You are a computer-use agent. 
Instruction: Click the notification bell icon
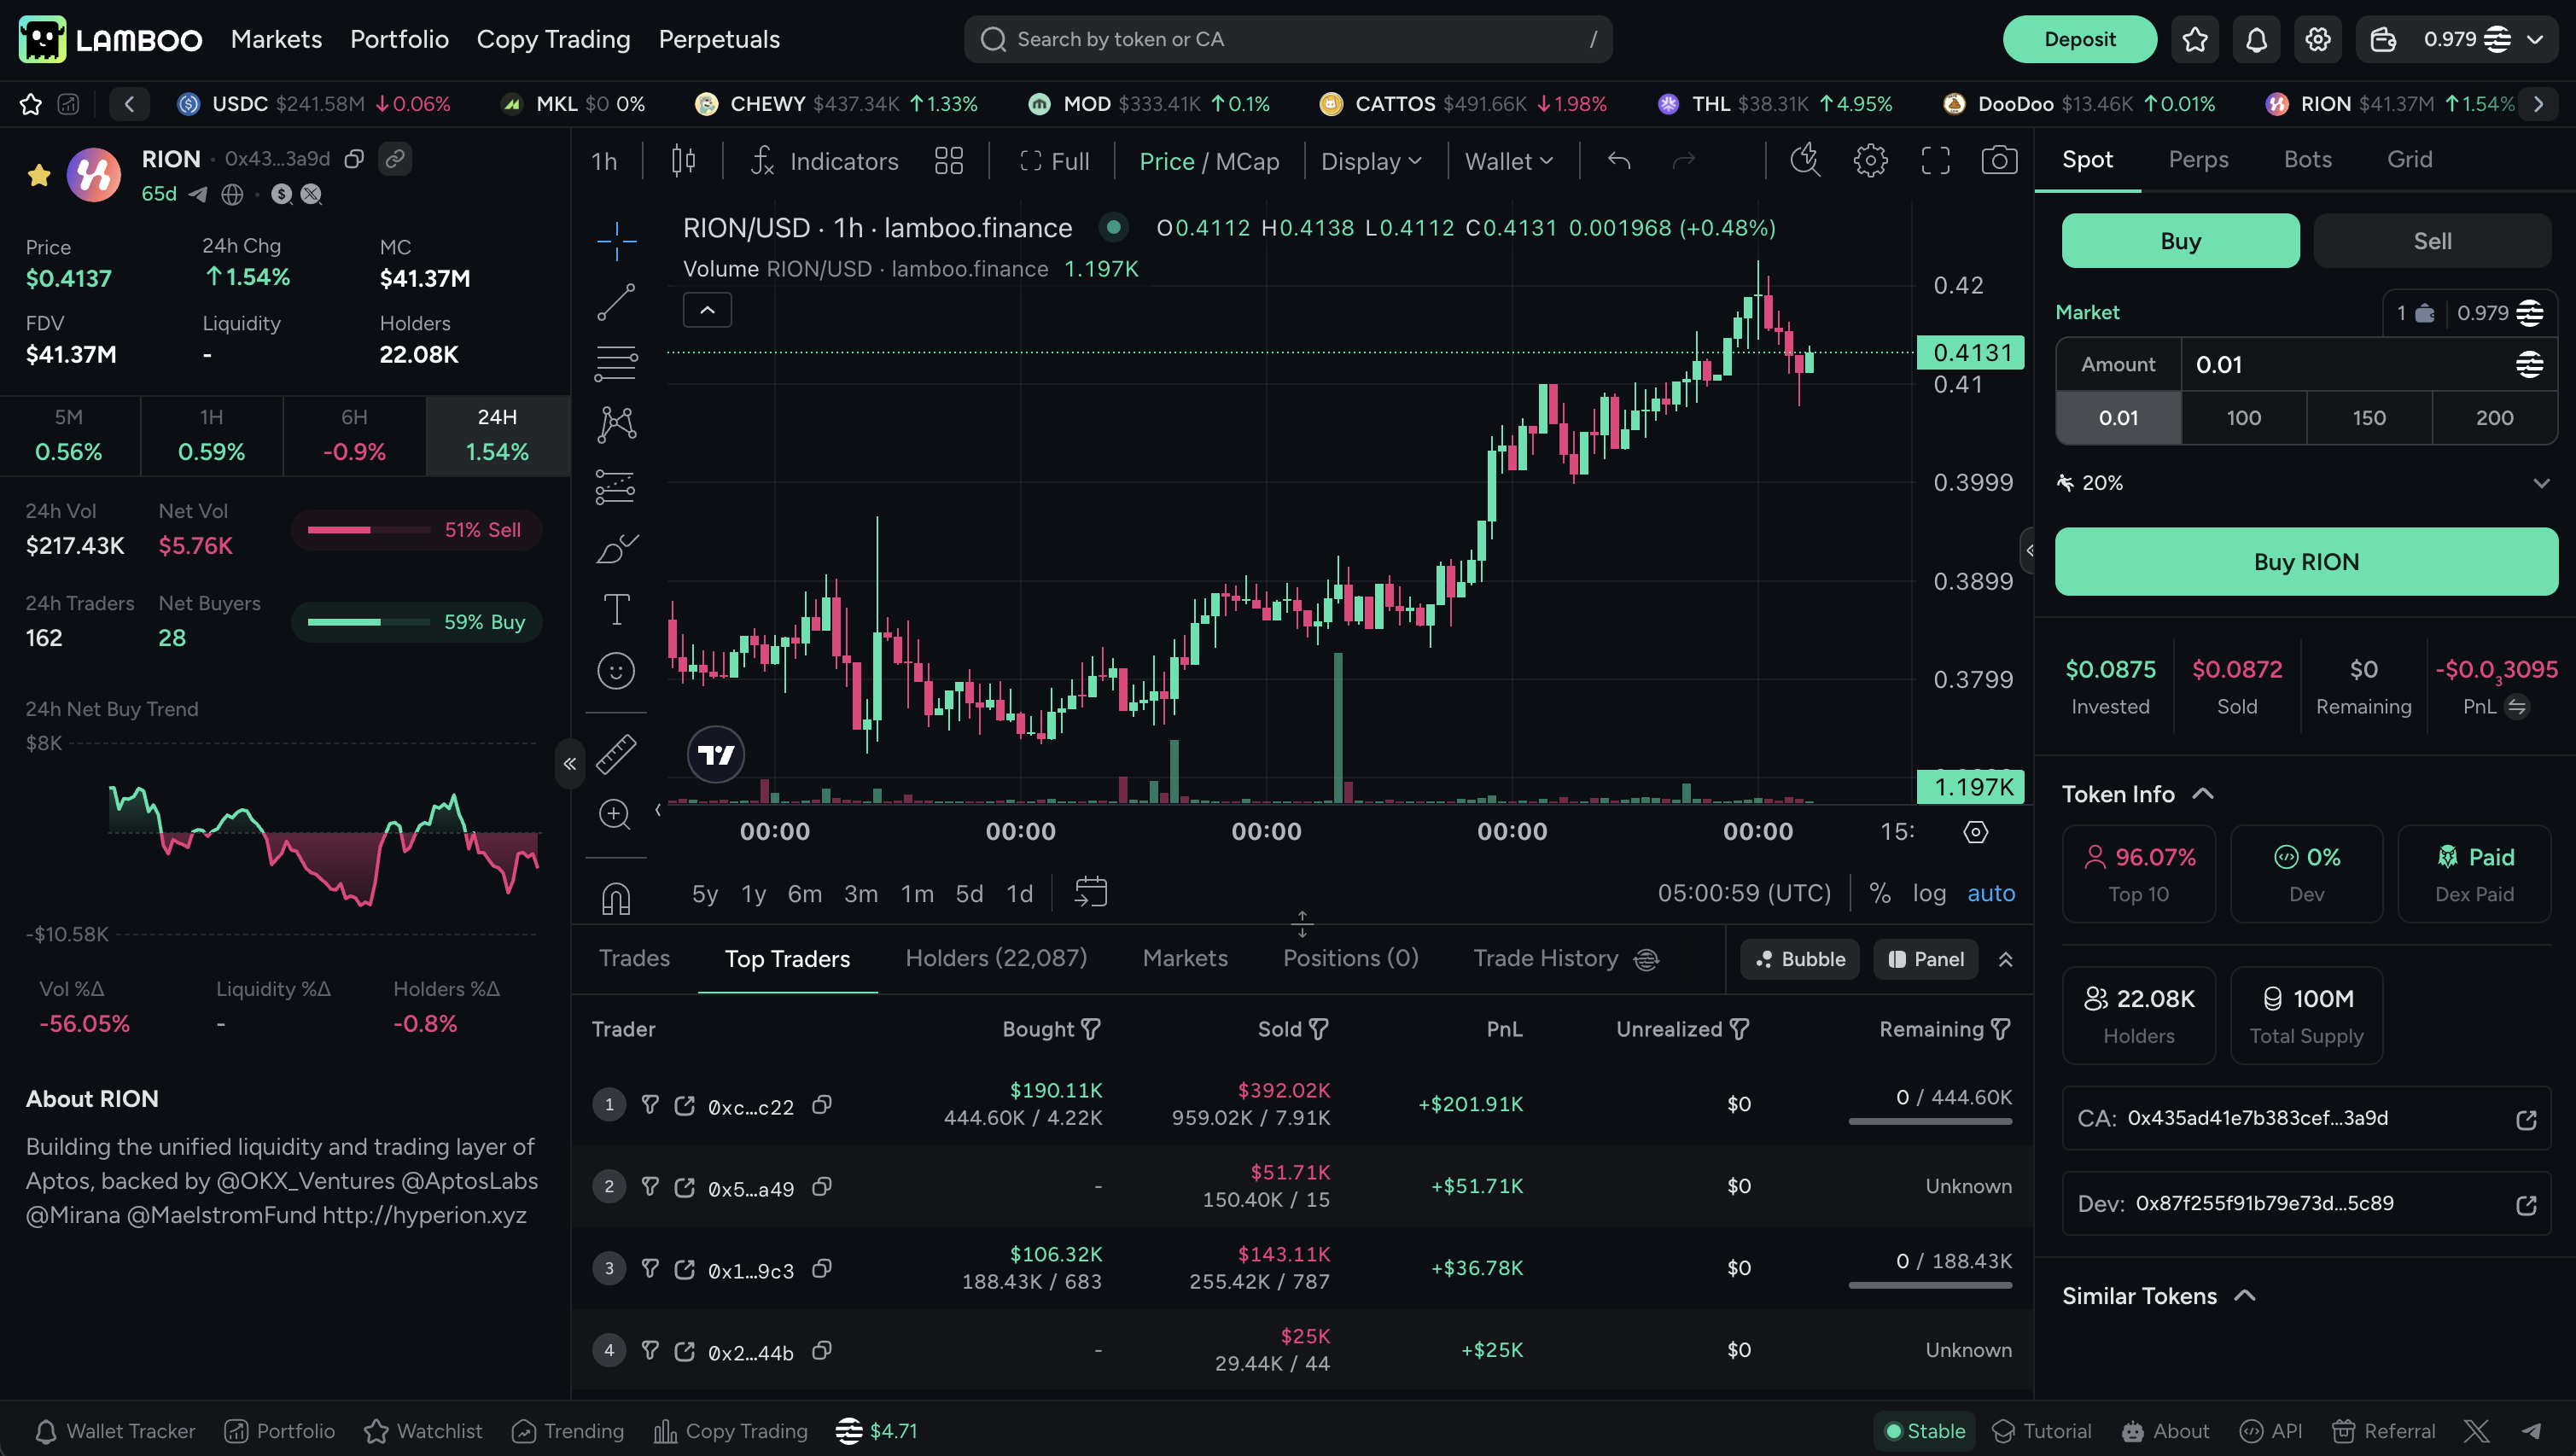[2256, 39]
